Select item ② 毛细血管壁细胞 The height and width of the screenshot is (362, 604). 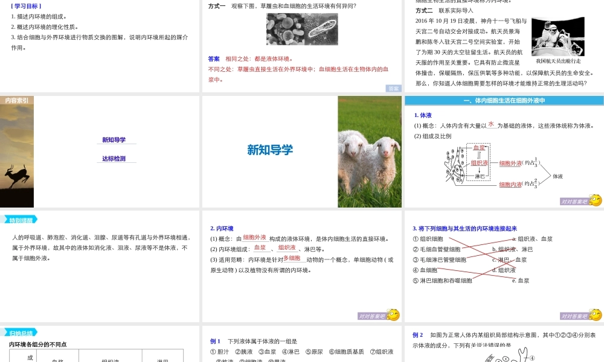click(437, 249)
